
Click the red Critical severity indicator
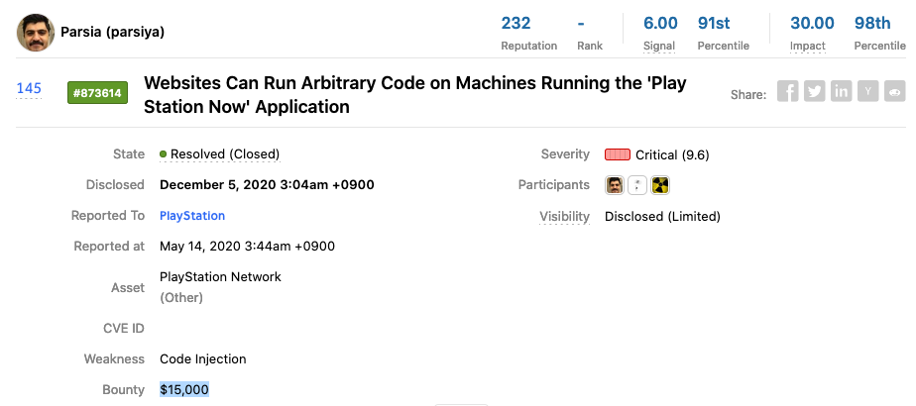(x=618, y=154)
